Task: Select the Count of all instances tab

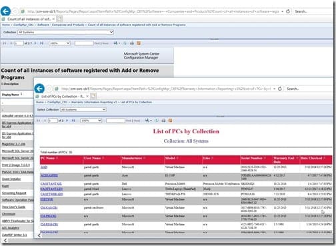Action: [x=29, y=19]
